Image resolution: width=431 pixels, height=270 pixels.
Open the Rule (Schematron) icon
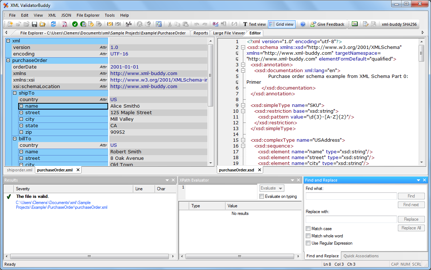coord(129,24)
